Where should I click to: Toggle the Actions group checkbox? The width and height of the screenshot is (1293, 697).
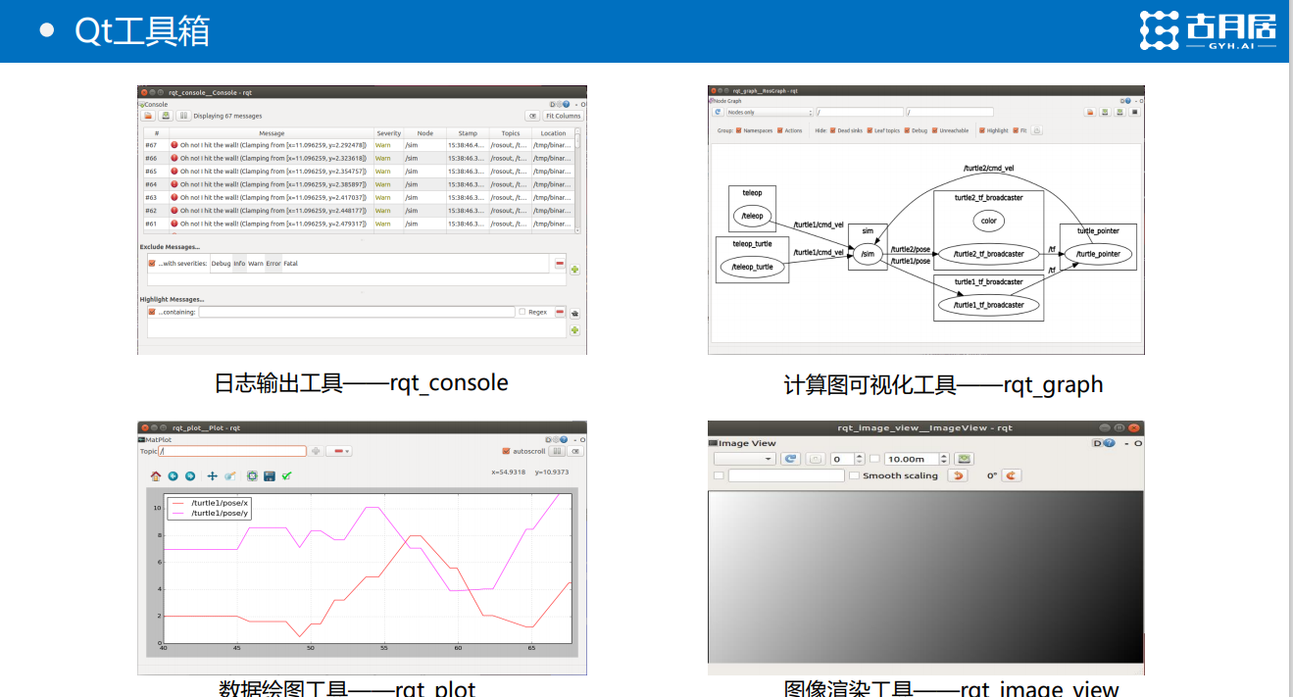click(780, 130)
